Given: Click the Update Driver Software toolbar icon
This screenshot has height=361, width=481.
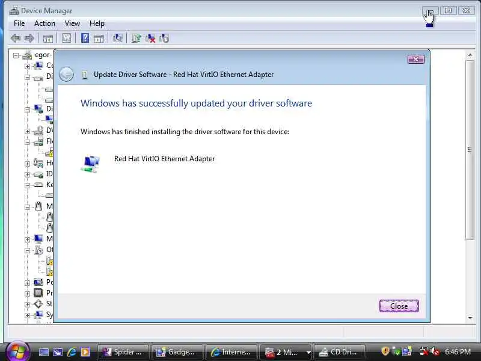Looking at the screenshot, I should (136, 38).
